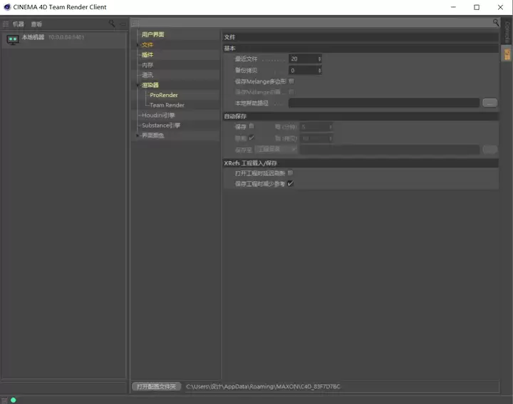Toggle 保存Melange多边形 checkbox

(x=291, y=81)
